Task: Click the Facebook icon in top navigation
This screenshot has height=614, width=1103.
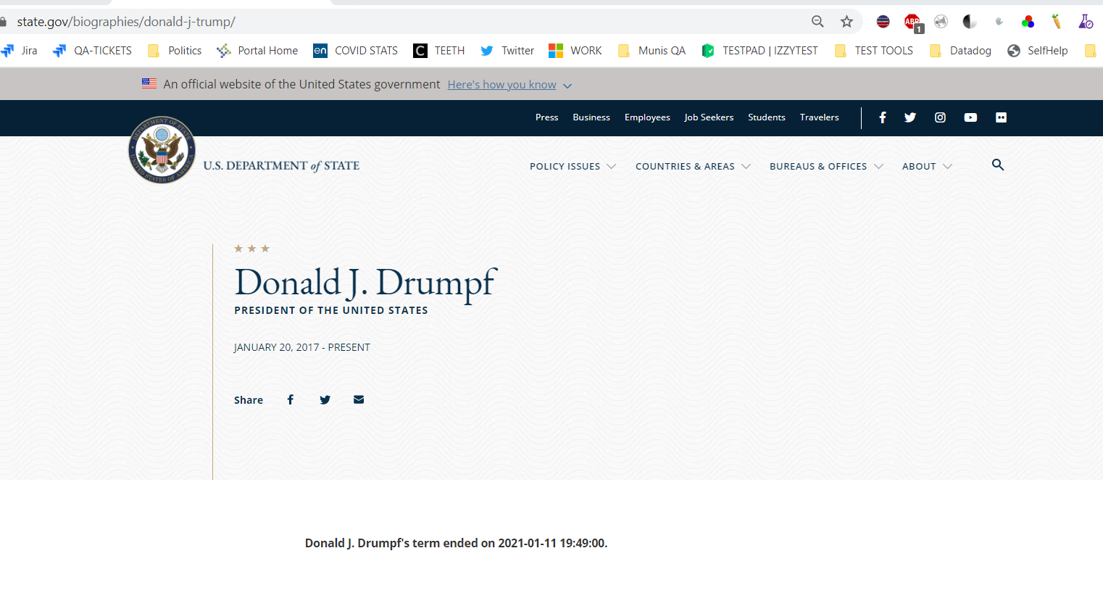Action: point(882,117)
